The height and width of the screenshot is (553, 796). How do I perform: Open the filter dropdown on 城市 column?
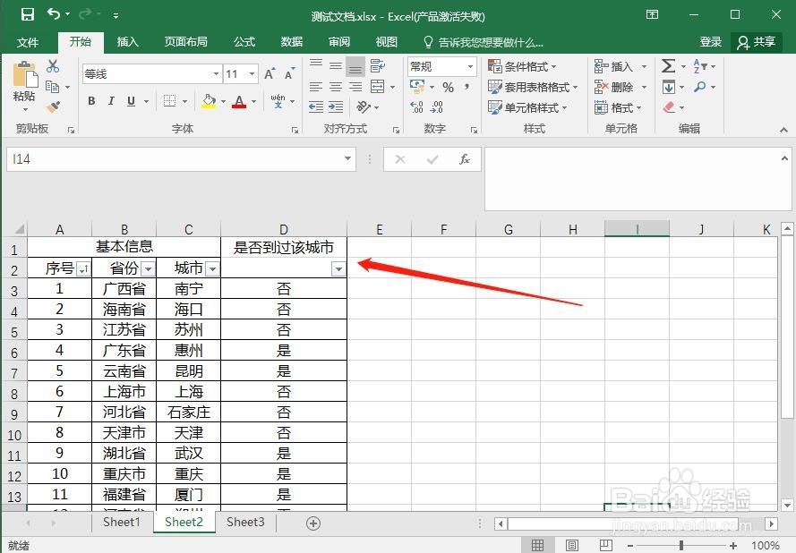(212, 268)
